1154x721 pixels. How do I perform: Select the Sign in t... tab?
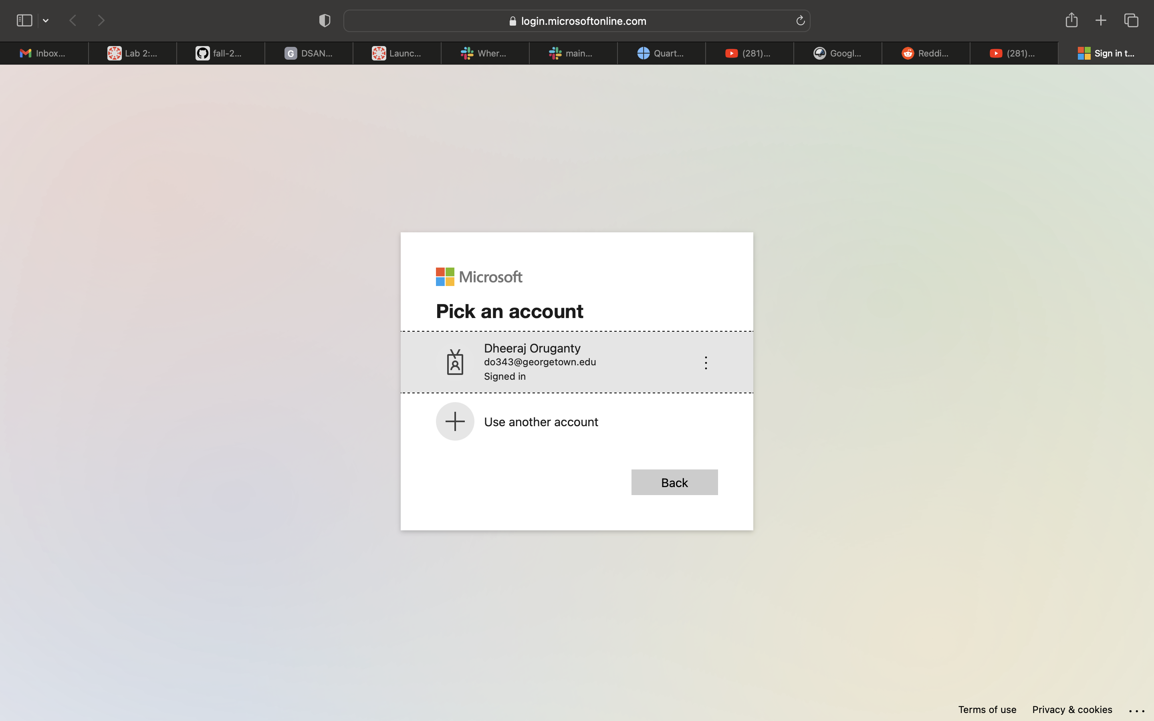pos(1106,53)
